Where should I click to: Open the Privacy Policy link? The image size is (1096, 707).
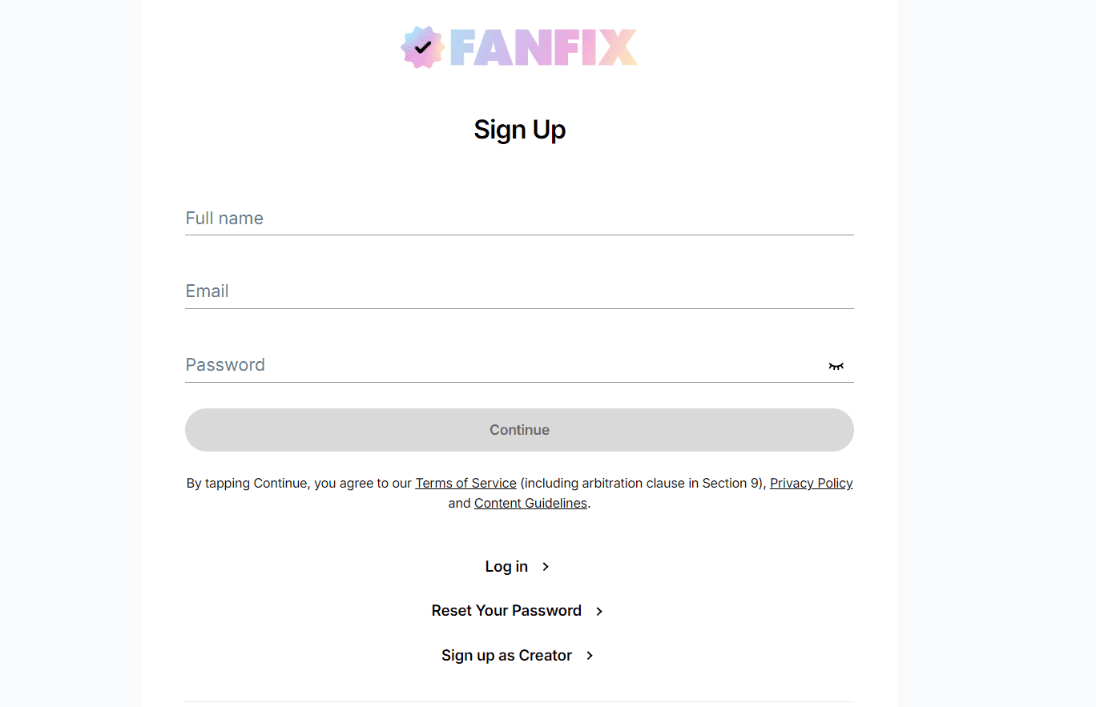811,483
